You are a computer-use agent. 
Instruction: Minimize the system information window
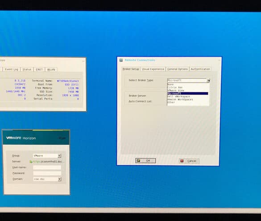tap(83, 61)
